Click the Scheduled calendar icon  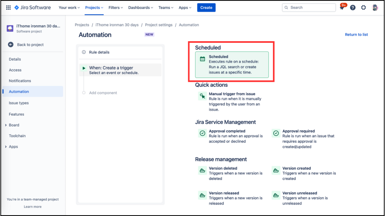click(x=202, y=59)
